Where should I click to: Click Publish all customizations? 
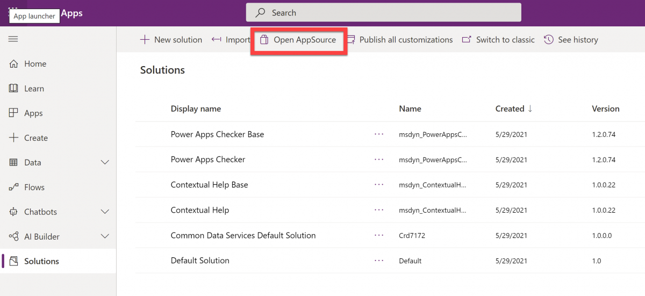click(x=399, y=40)
